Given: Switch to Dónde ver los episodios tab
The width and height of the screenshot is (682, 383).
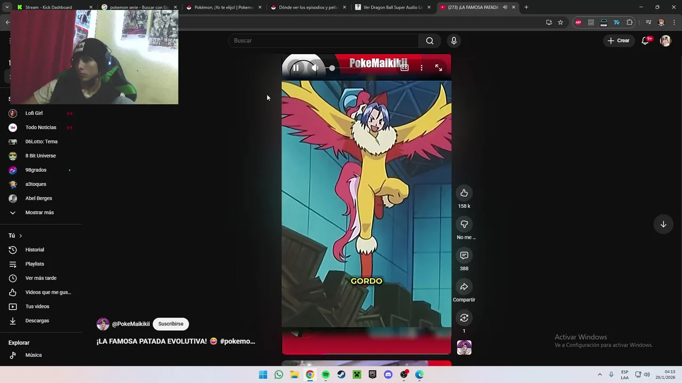Looking at the screenshot, I should pos(308,7).
